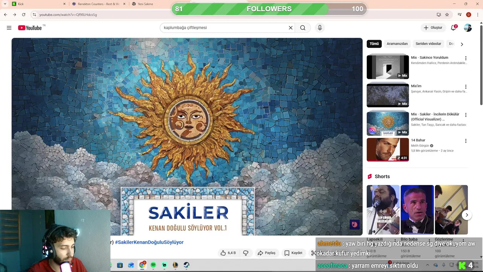Open the tab search dropdown arrow
483x272 pixels.
coord(5,4)
